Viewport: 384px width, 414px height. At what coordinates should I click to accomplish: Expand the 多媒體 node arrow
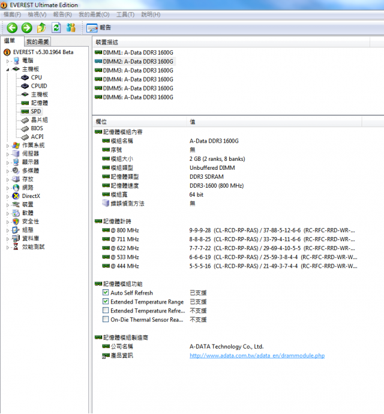click(x=8, y=171)
